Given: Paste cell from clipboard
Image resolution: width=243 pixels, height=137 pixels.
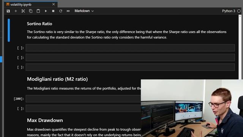Looking at the screenshot, I should tap(38, 11).
